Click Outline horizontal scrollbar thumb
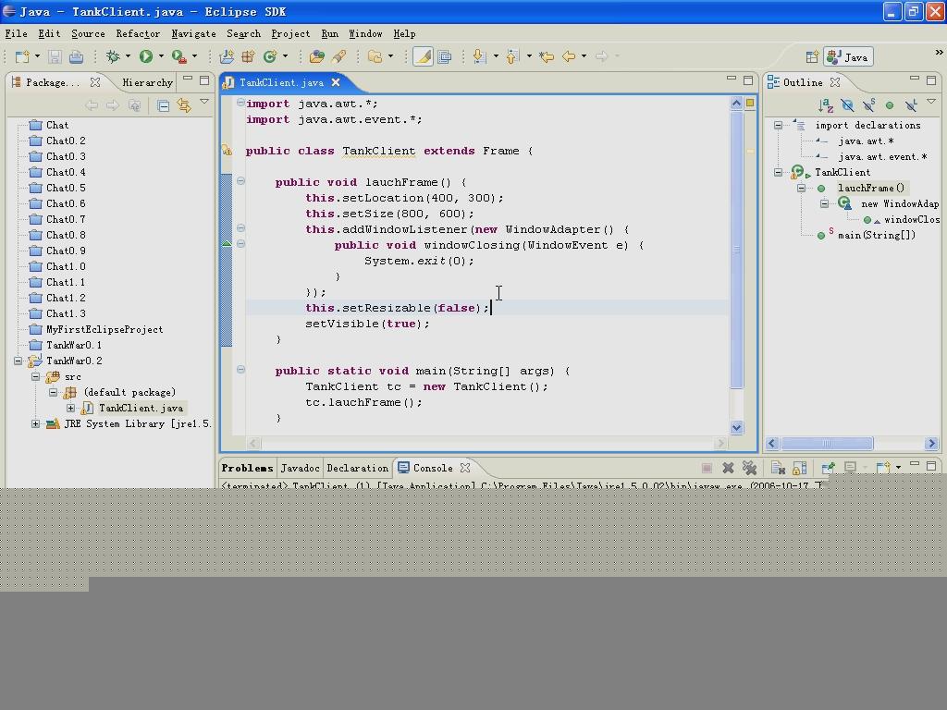The height and width of the screenshot is (710, 947). [827, 444]
